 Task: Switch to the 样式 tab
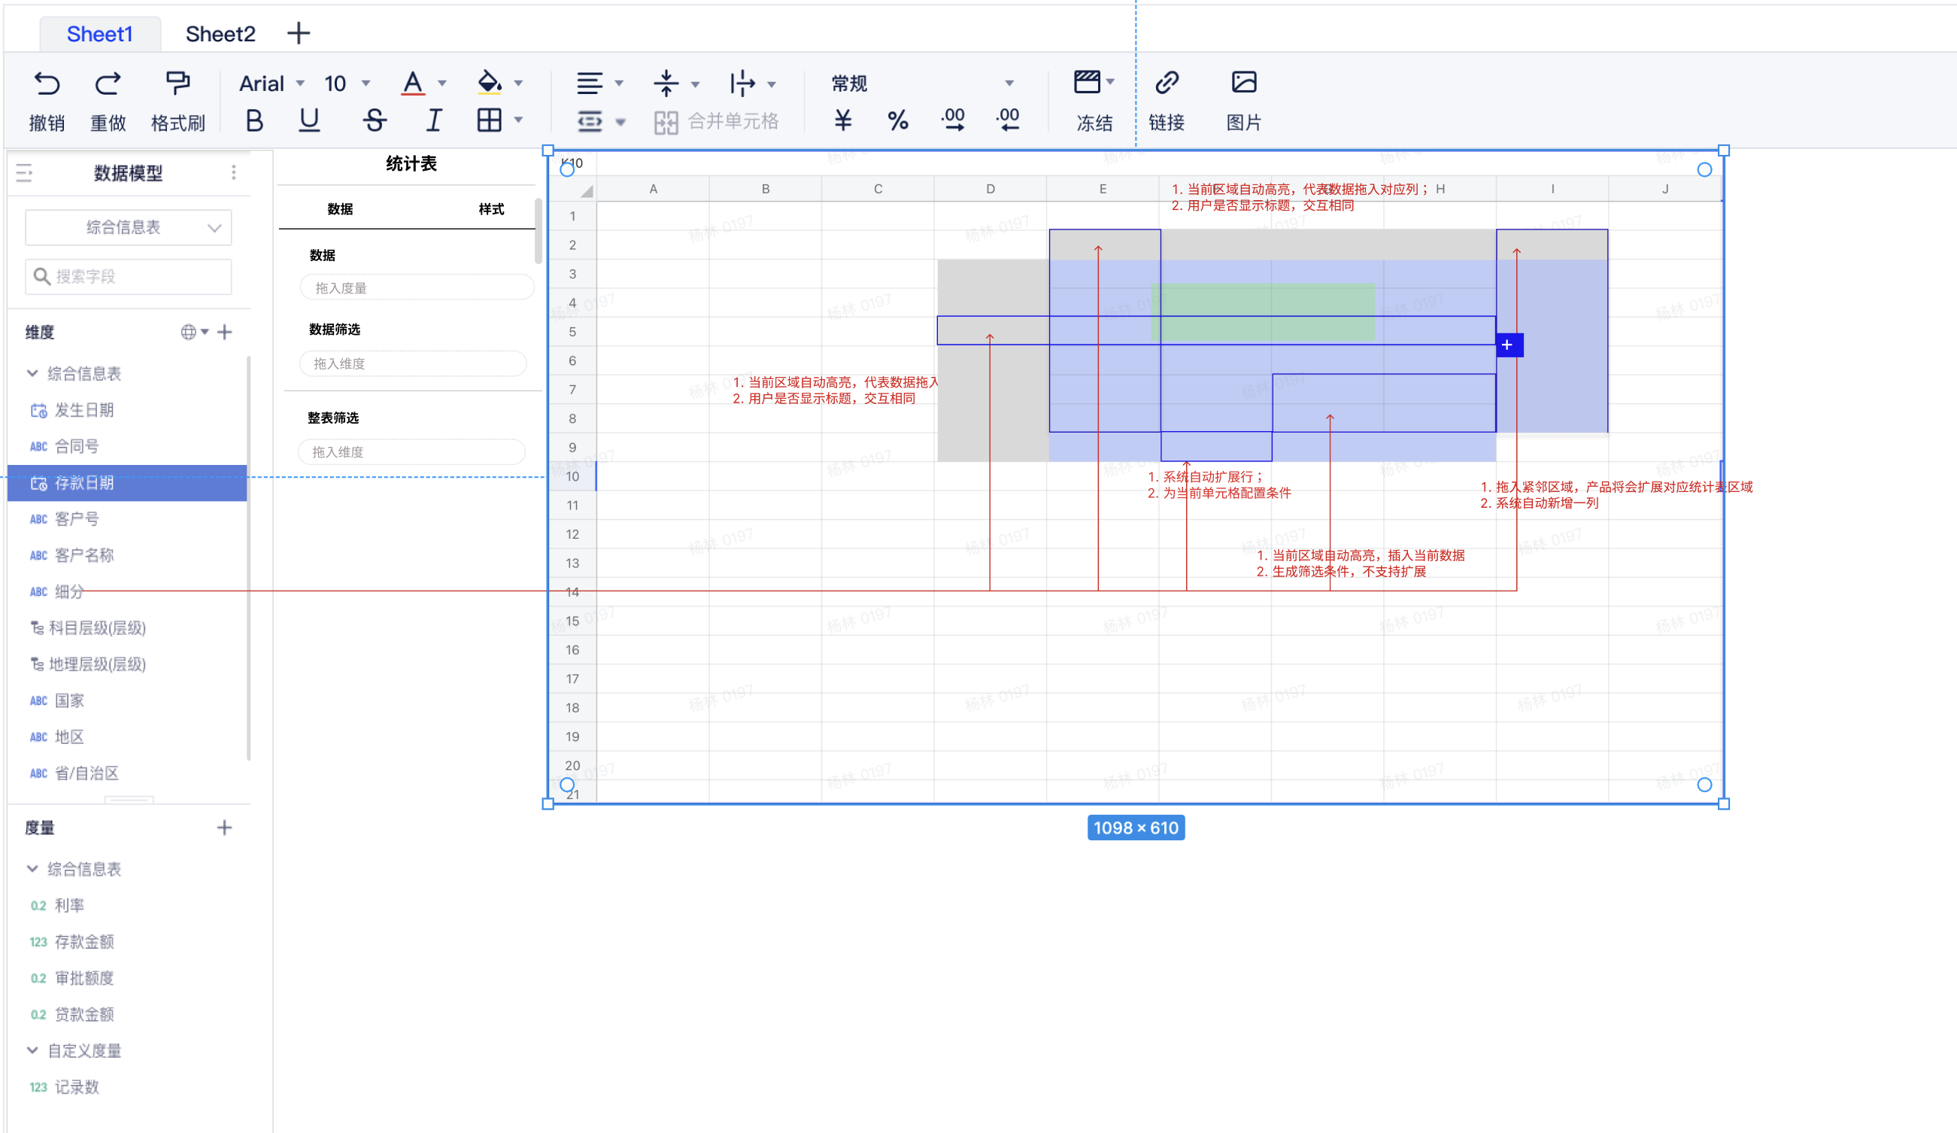(491, 209)
